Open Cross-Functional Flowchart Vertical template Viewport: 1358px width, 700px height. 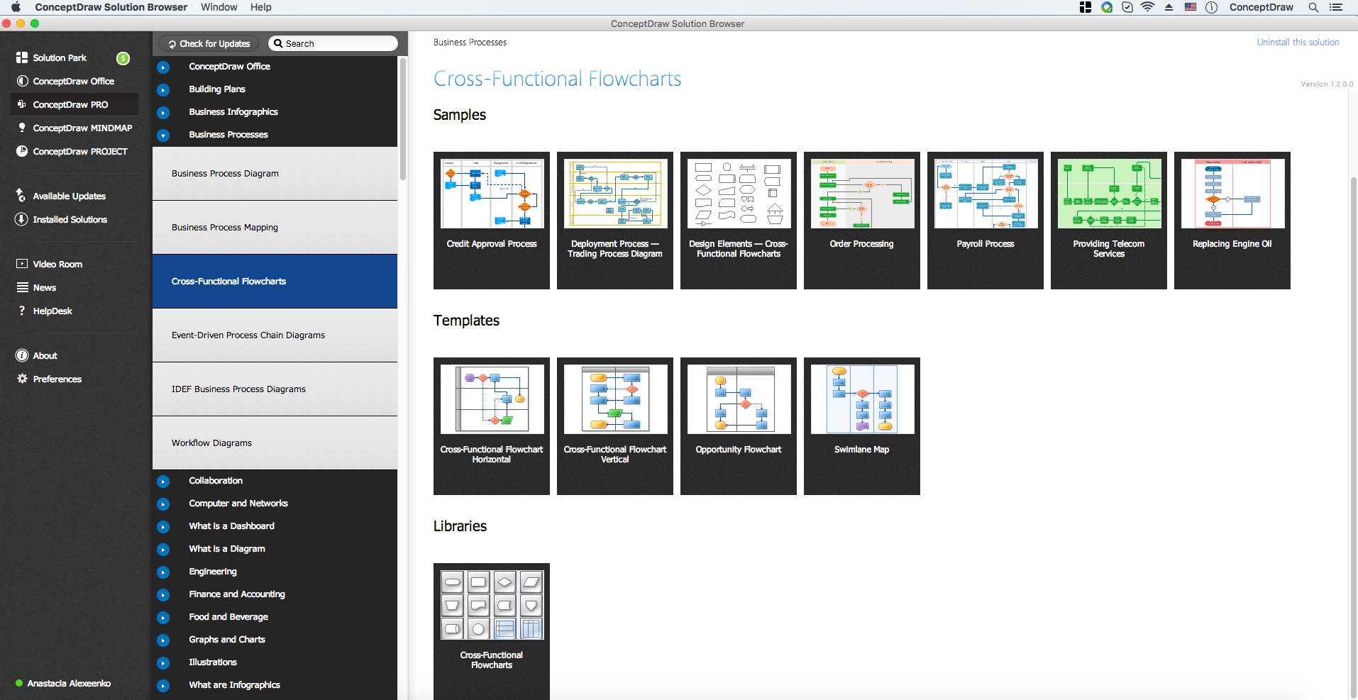point(615,426)
